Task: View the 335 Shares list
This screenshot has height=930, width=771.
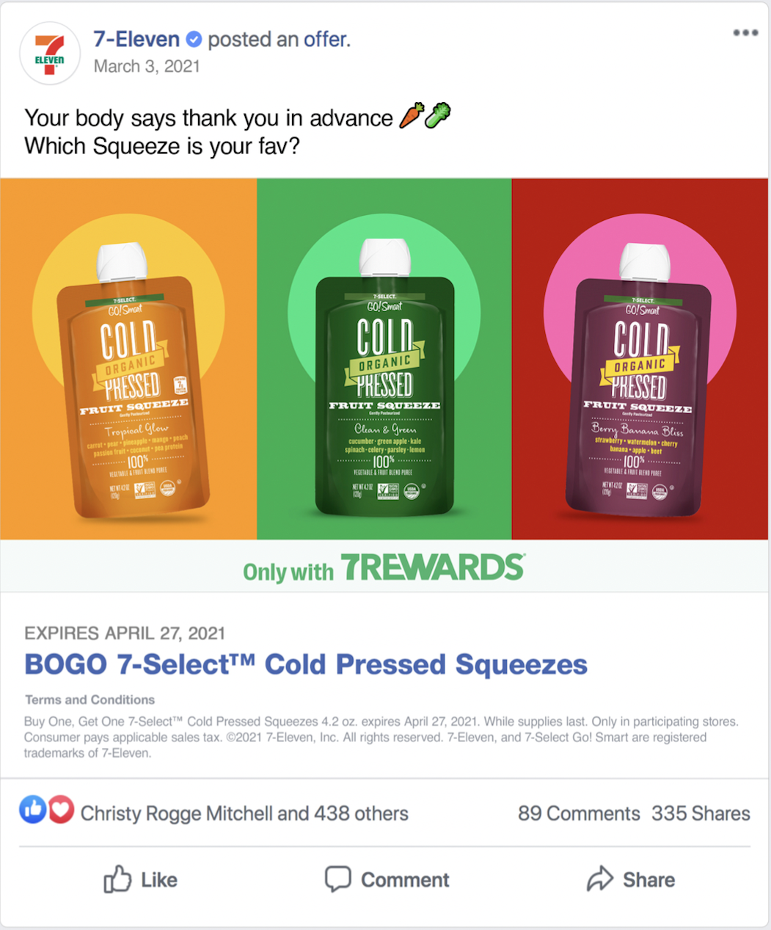Action: click(x=701, y=813)
